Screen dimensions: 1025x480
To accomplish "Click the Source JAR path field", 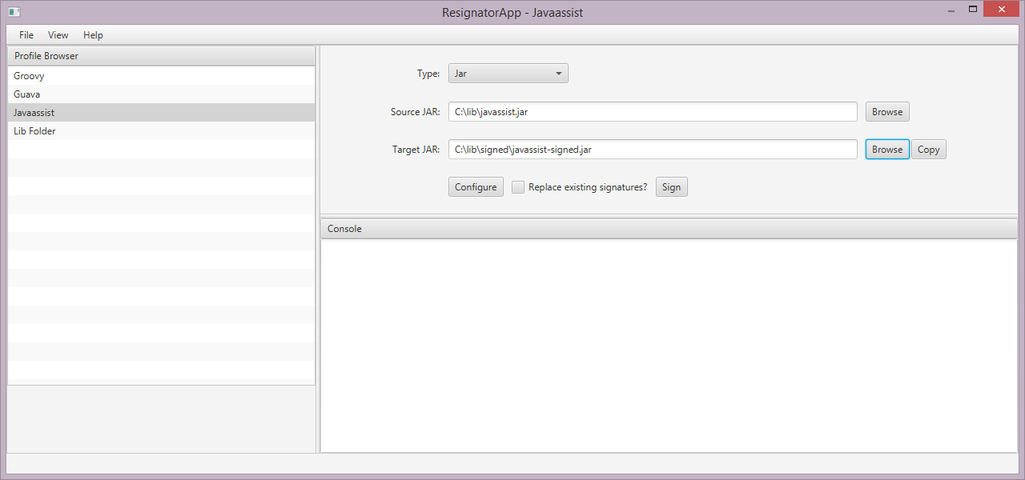I will (653, 112).
